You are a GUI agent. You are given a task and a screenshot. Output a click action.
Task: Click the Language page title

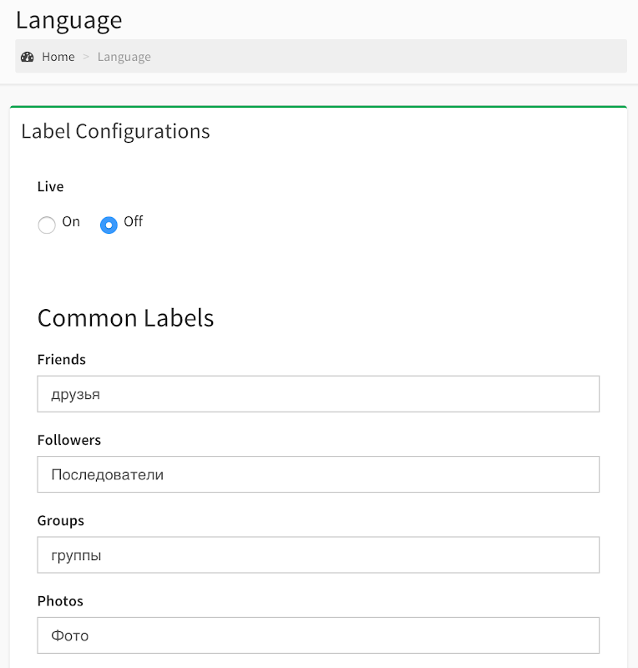[x=68, y=19]
